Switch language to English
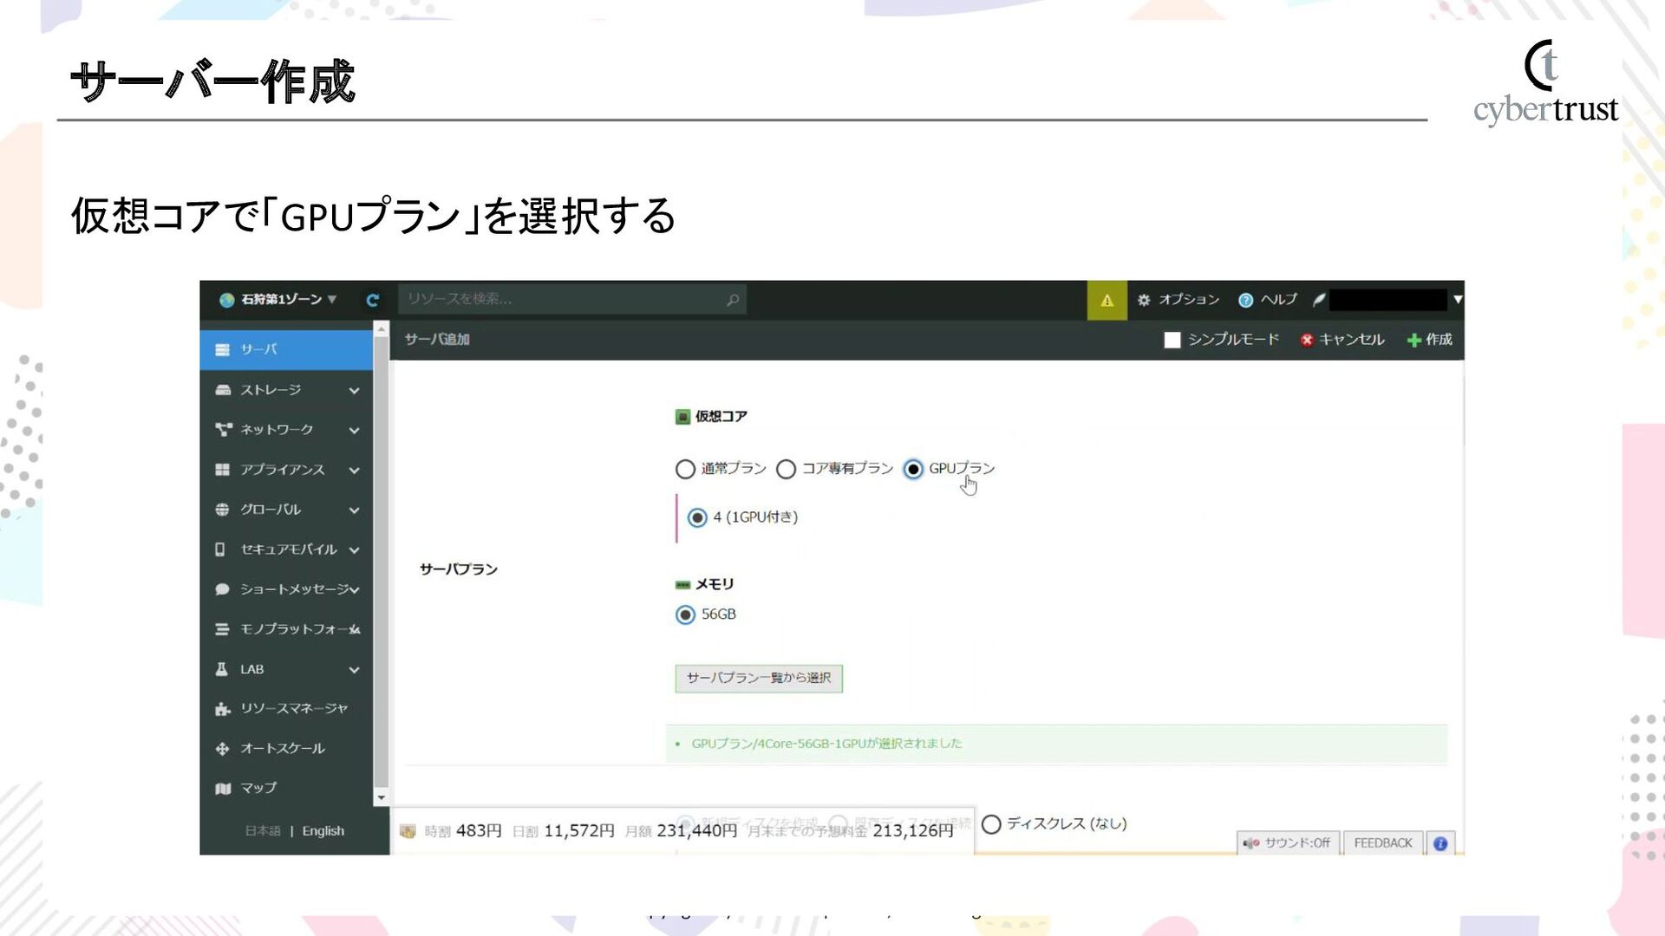The image size is (1665, 936). 323,831
